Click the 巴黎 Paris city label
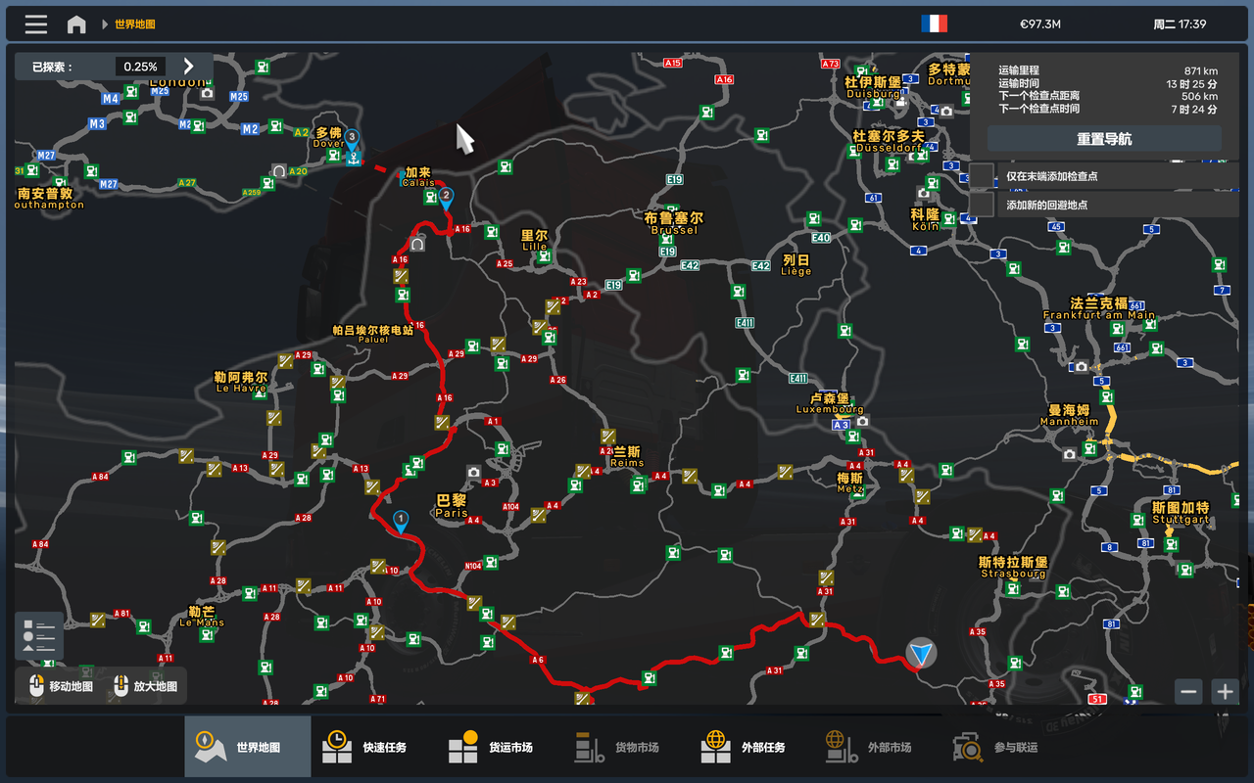The width and height of the screenshot is (1254, 783). coord(452,505)
